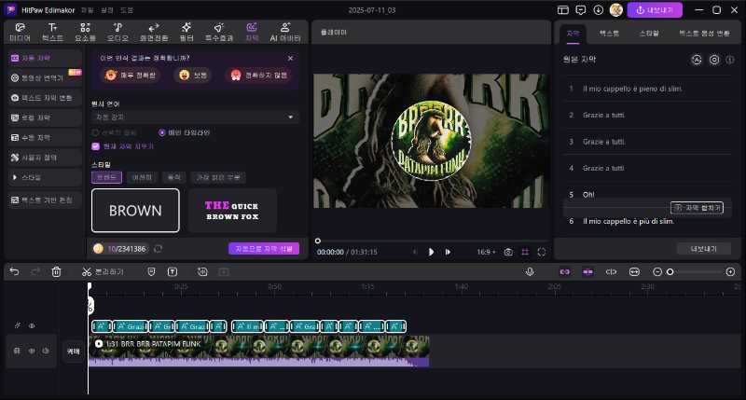Open the text-based editing sidebar item
The width and height of the screenshot is (746, 400).
pos(45,200)
